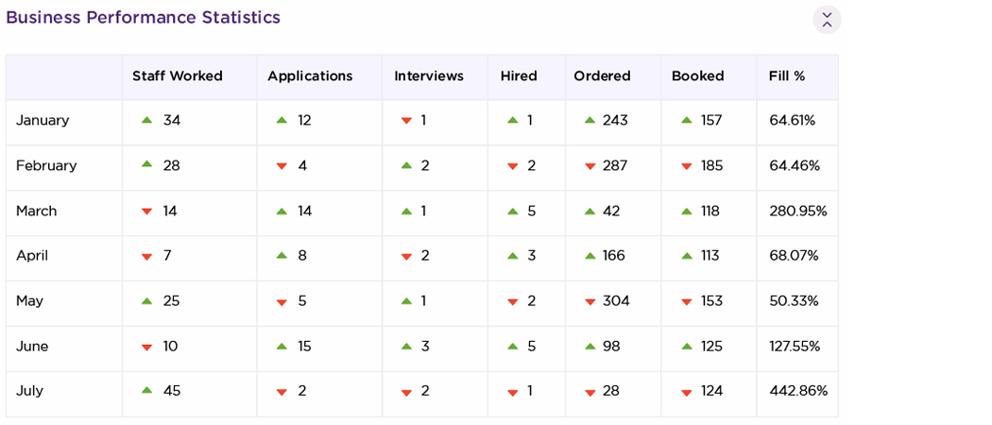Click the Business Performance Statistics title
The width and height of the screenshot is (992, 425).
point(143,17)
